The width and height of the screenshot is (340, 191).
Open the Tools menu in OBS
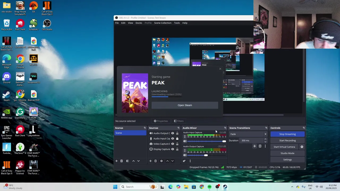point(177,23)
